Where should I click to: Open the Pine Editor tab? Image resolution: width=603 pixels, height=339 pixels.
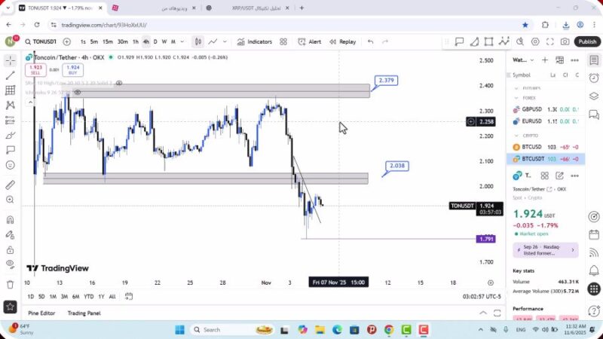pyautogui.click(x=41, y=313)
